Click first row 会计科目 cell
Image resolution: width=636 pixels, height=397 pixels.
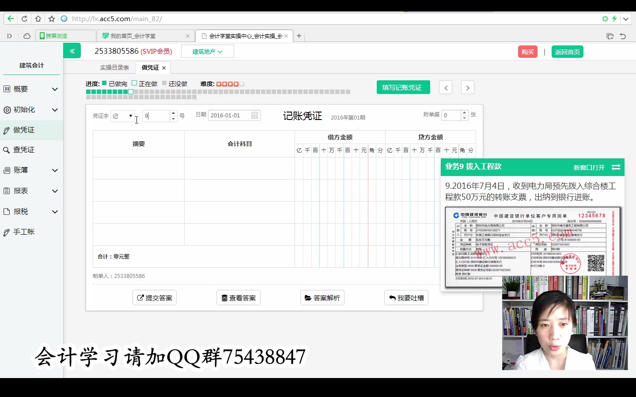coord(239,168)
